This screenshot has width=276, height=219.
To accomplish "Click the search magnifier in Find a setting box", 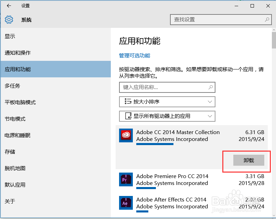I will pyautogui.click(x=267, y=20).
